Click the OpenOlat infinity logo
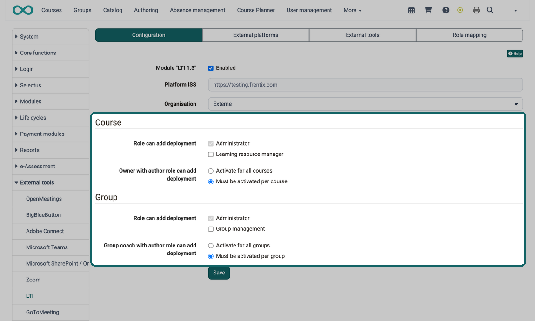The image size is (535, 321). click(23, 10)
